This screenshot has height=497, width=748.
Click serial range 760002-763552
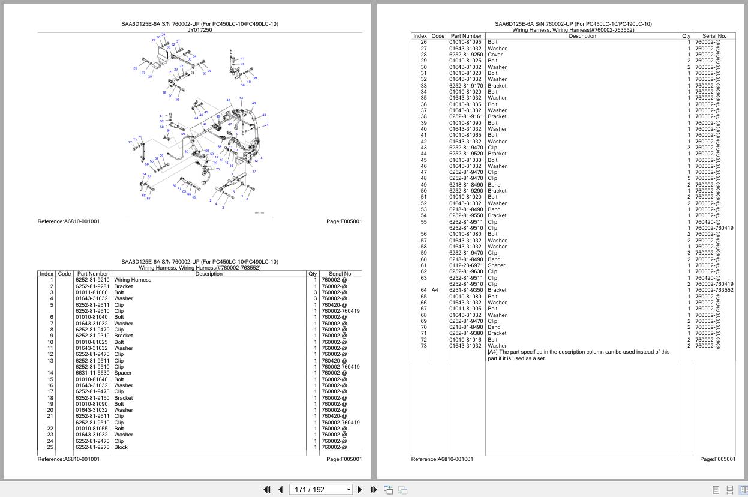coord(714,290)
